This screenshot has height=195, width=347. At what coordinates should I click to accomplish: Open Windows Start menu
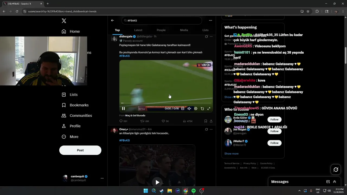(146, 191)
